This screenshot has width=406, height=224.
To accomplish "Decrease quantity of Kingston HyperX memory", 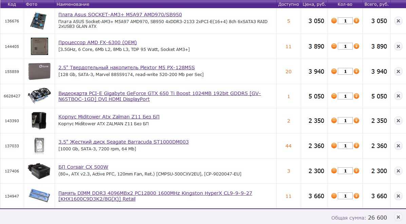I will (x=334, y=196).
